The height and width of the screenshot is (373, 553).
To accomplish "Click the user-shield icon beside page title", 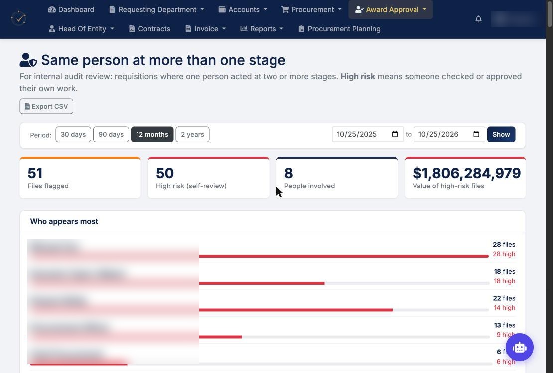I will pyautogui.click(x=28, y=60).
